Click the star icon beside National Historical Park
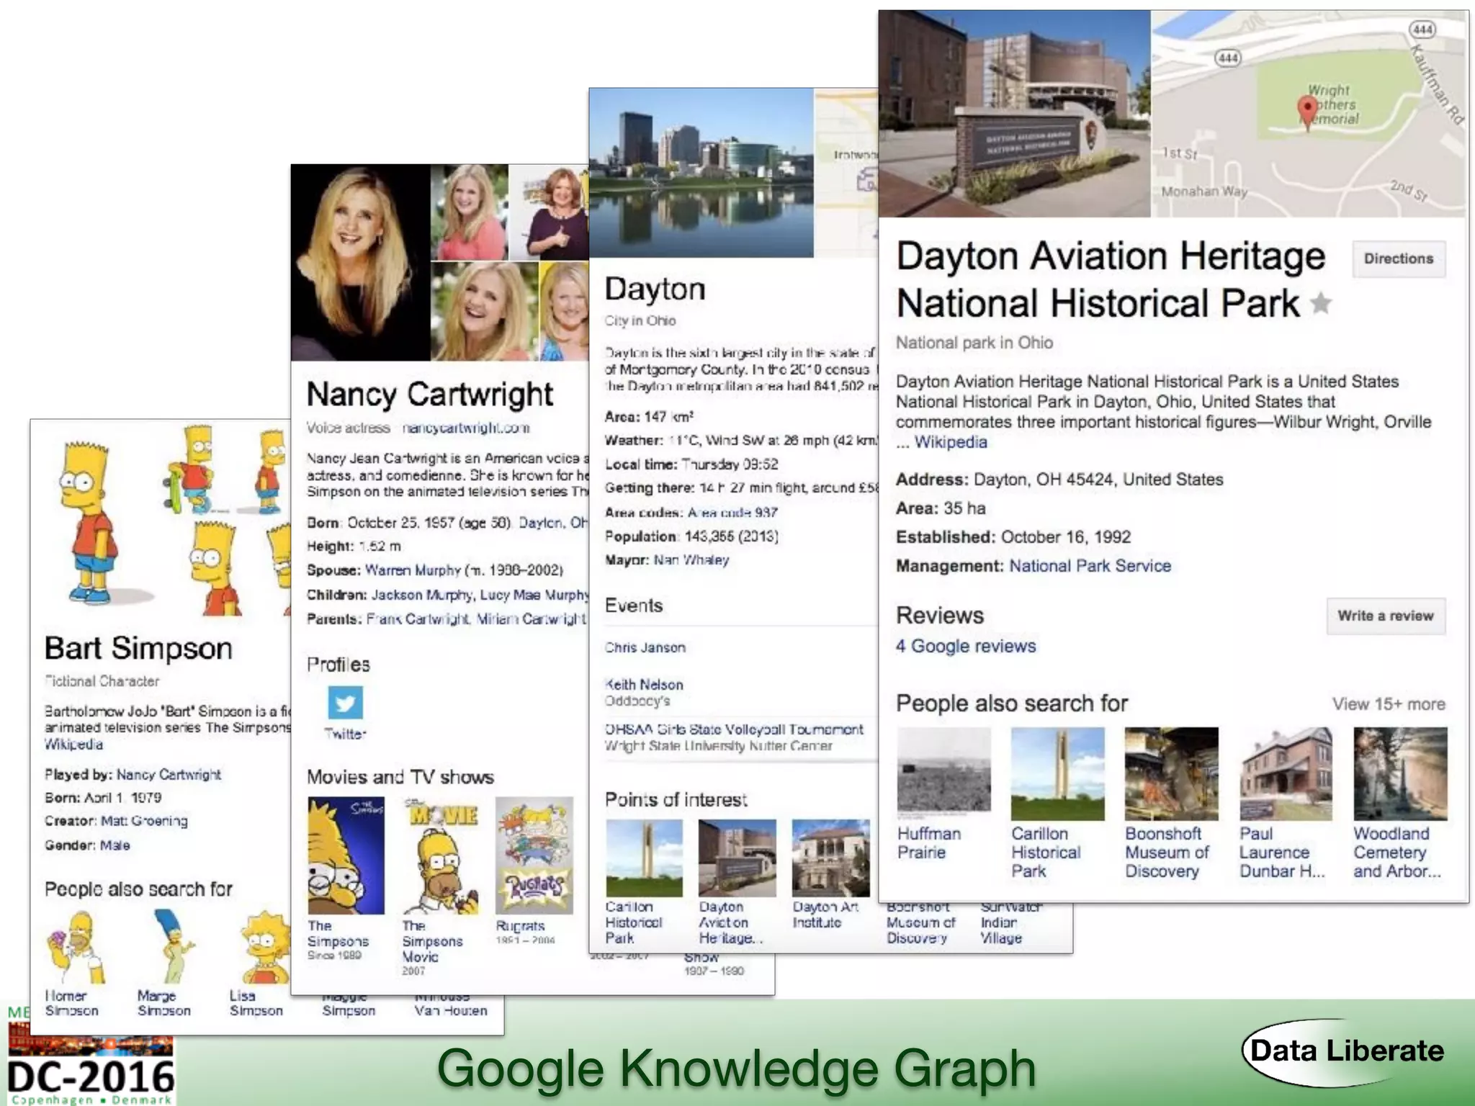The image size is (1475, 1106). coord(1320,303)
